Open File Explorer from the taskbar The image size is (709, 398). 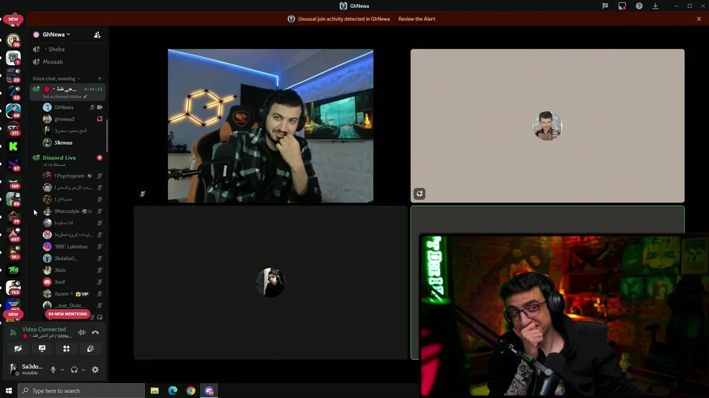(155, 391)
